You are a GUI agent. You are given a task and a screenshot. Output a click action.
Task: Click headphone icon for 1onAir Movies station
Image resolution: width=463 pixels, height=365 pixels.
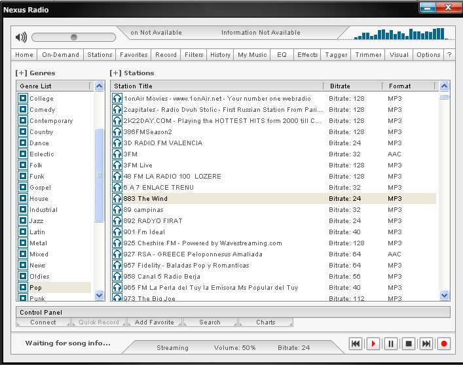[117, 99]
